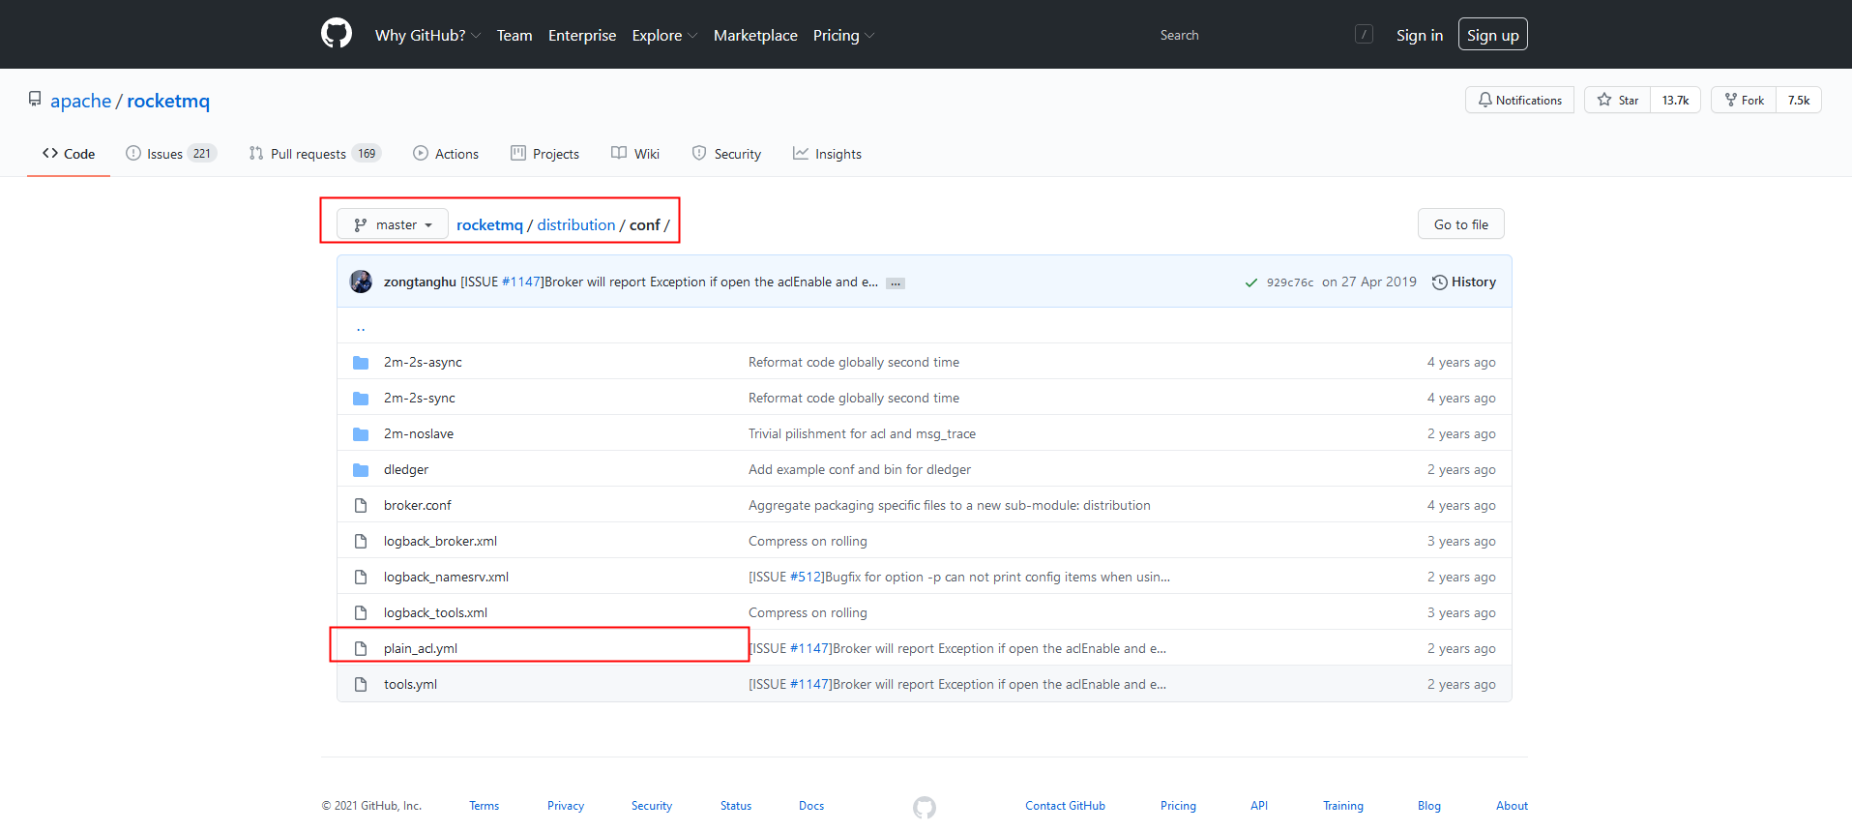Open the Security tab

tap(726, 154)
